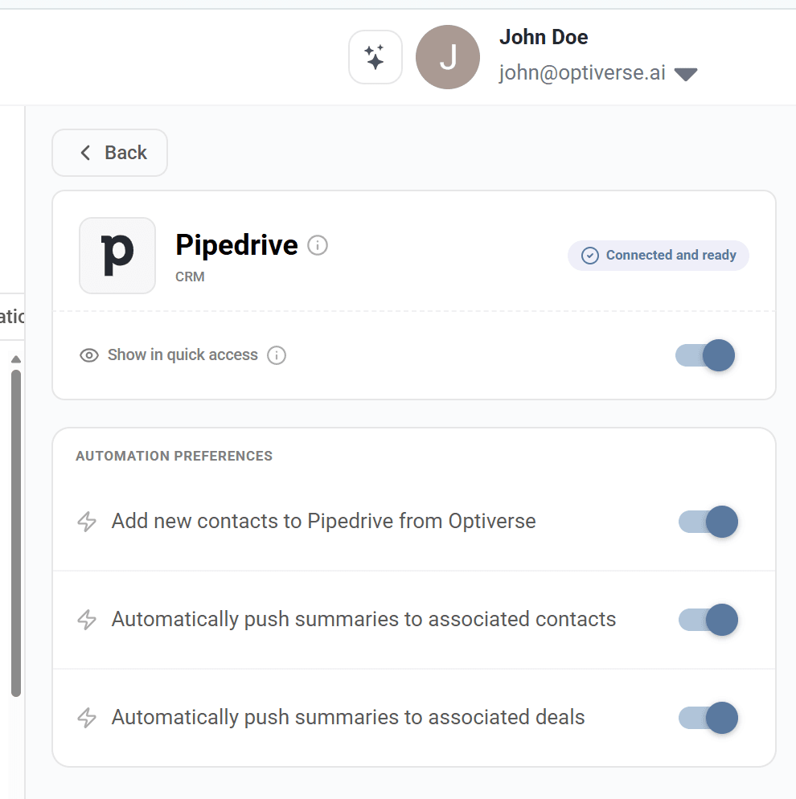The width and height of the screenshot is (796, 799).
Task: Click the John Doe name text
Action: 544,37
